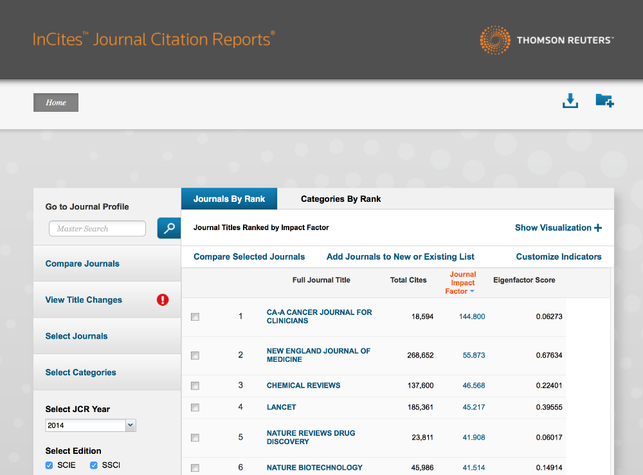This screenshot has width=643, height=475.
Task: Select the Chemical Reviews row checkbox
Action: click(x=195, y=386)
